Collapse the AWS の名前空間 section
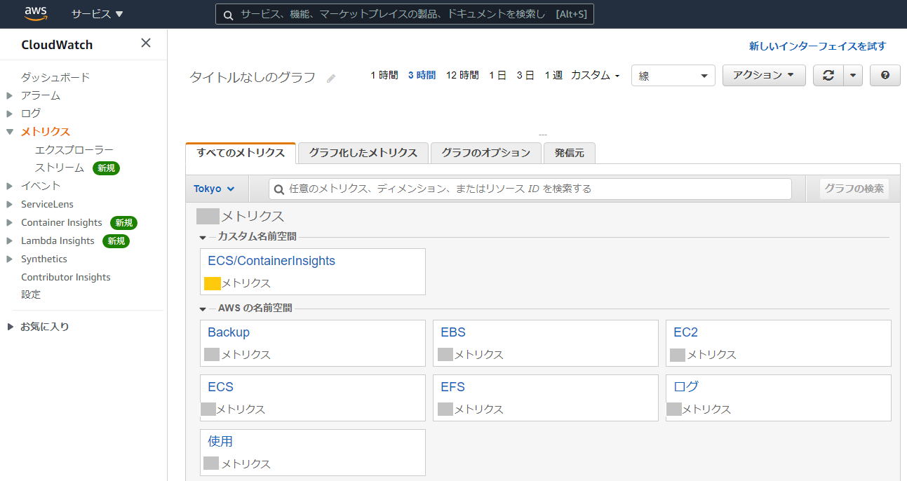The width and height of the screenshot is (907, 481). [x=203, y=309]
